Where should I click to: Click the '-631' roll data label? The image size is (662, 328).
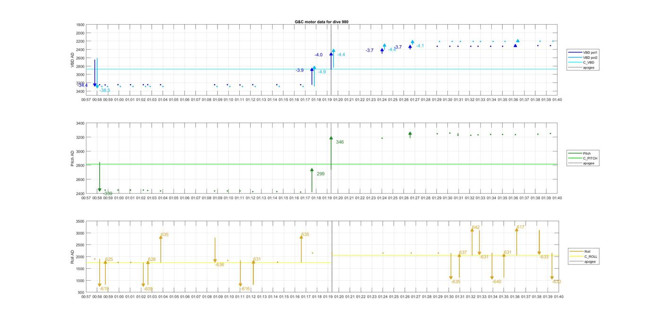click(484, 257)
